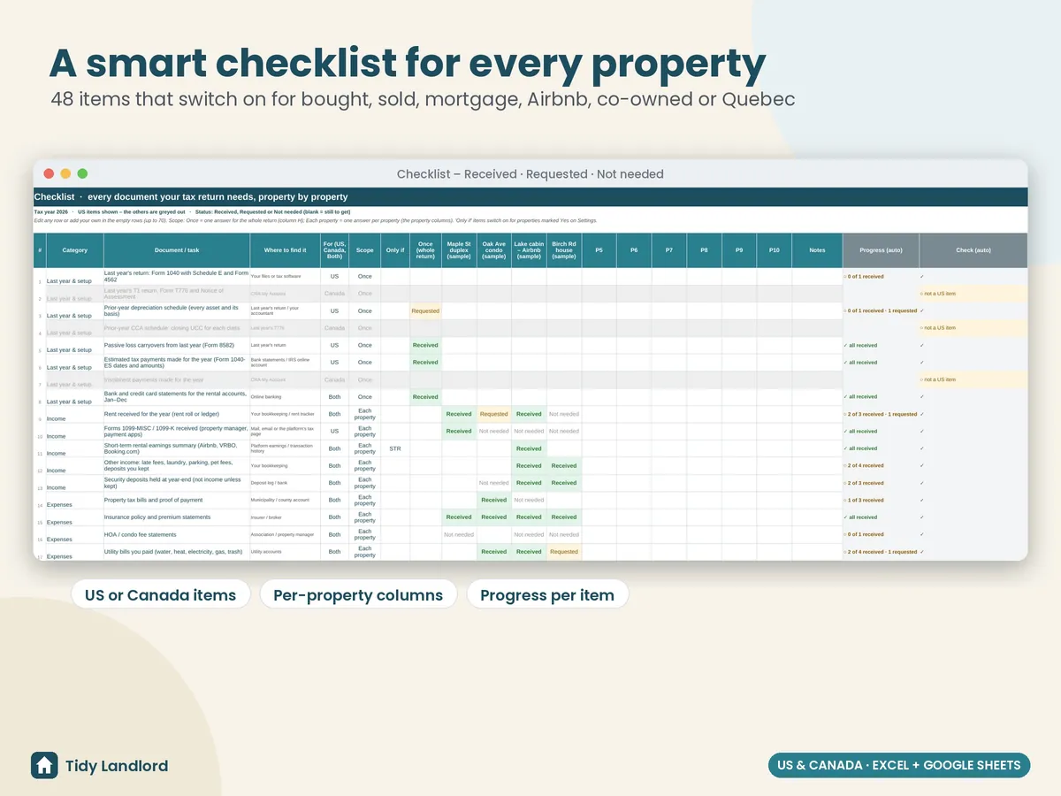Click the 'Requested' cell in the Rent received row

tap(494, 414)
